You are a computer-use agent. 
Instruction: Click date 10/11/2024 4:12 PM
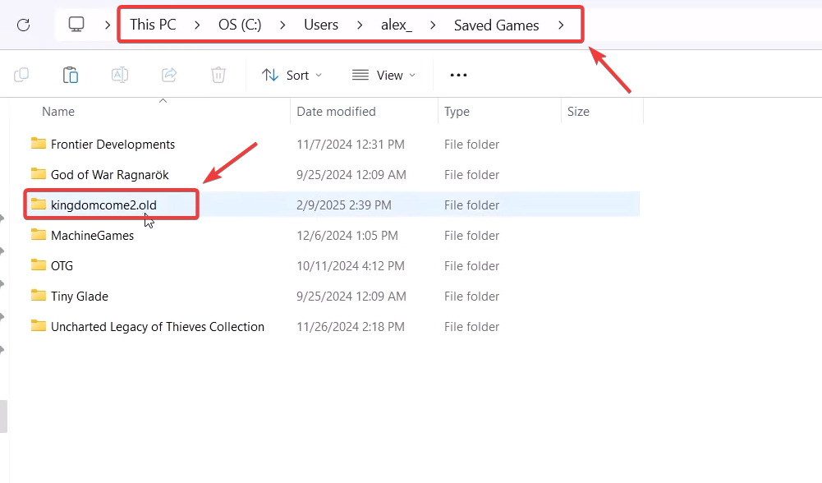[351, 266]
